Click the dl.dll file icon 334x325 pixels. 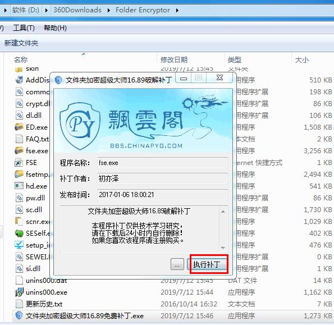click(19, 116)
